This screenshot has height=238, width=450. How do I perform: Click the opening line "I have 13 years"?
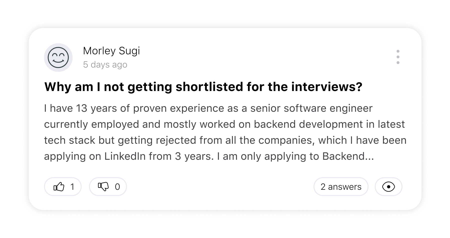65,108
